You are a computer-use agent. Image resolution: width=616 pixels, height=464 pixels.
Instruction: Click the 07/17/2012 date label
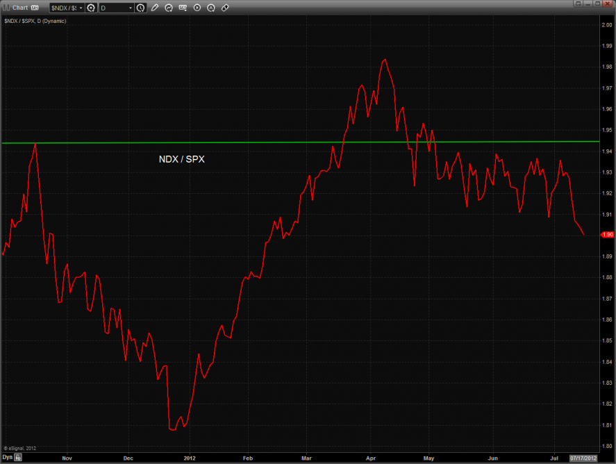582,458
